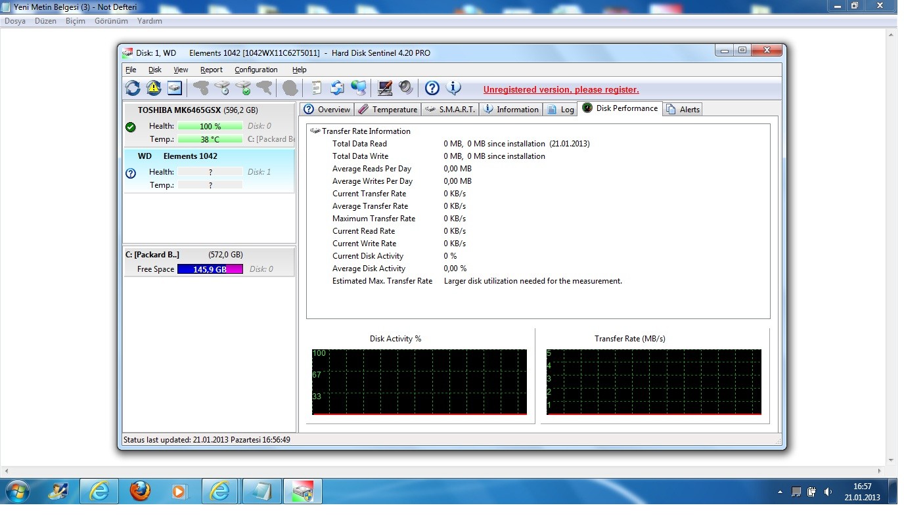Click Notepad horizontal scrollbar right arrow

coord(880,471)
